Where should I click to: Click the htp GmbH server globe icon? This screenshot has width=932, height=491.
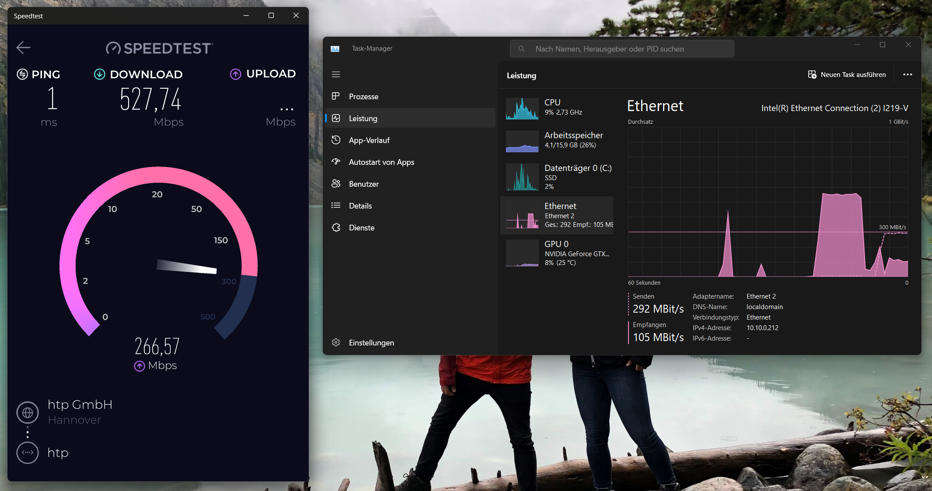pos(28,412)
